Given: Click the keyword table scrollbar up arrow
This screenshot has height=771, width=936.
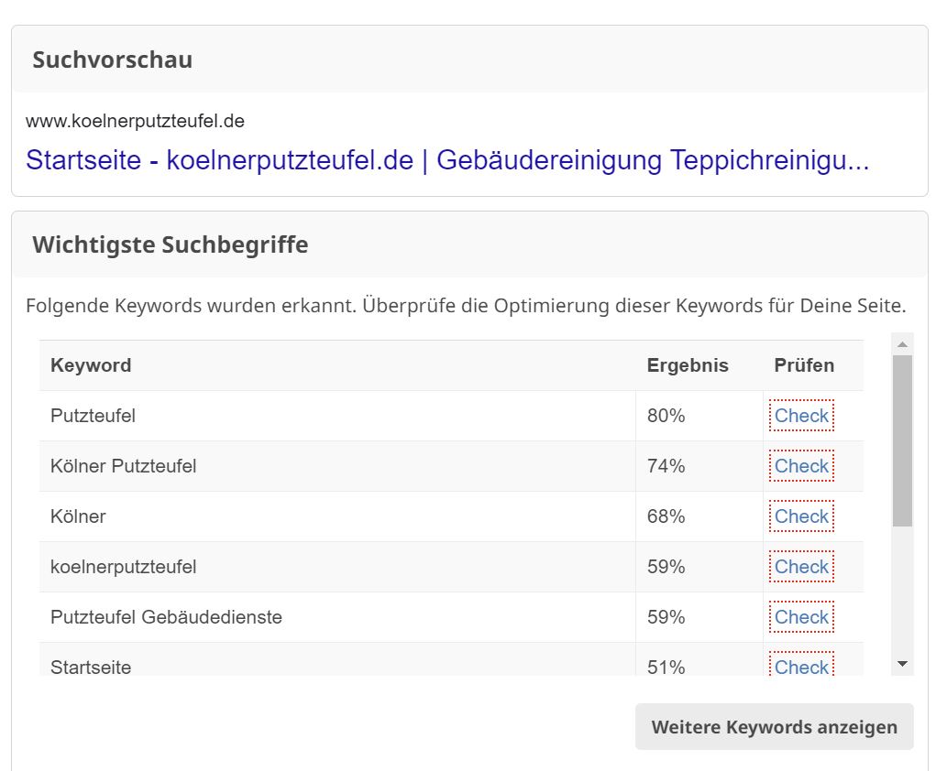Looking at the screenshot, I should click(903, 344).
